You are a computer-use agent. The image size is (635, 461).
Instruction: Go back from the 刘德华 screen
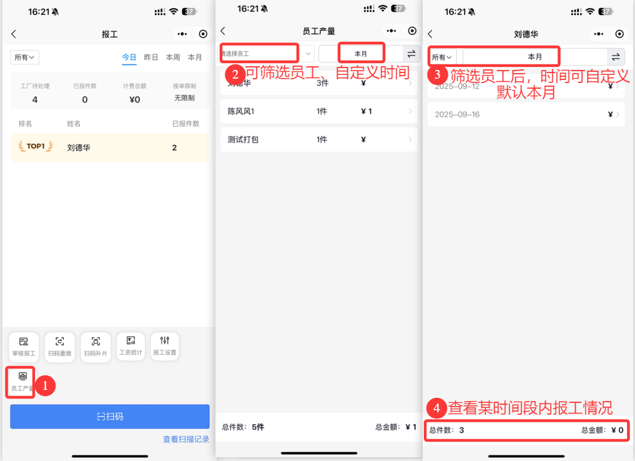[x=430, y=34]
